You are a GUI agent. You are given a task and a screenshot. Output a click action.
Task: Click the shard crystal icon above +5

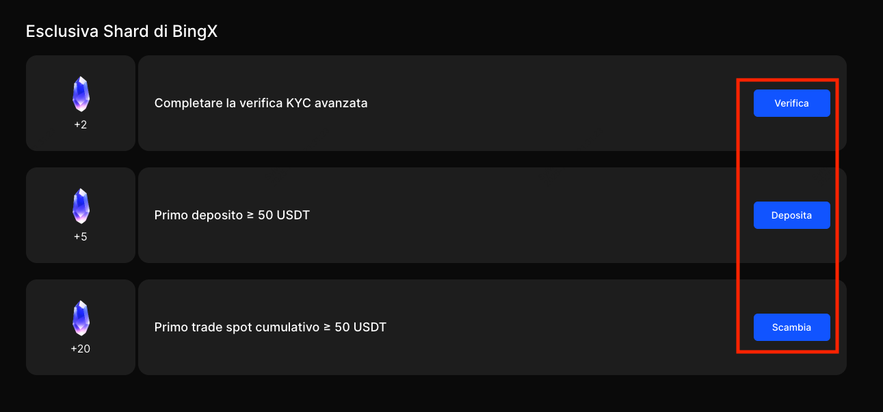[x=81, y=206]
